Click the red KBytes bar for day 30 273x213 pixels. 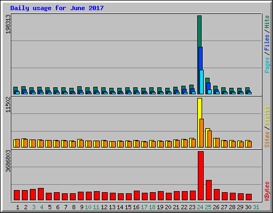click(248, 197)
